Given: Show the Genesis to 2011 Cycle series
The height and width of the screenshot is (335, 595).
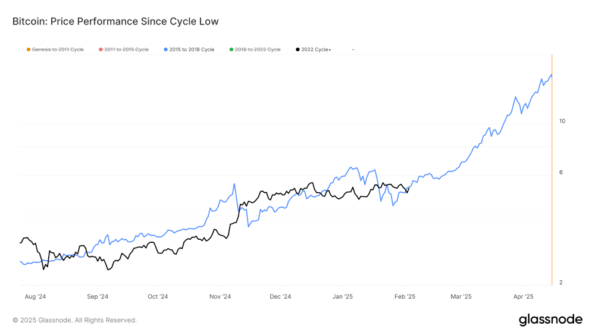Looking at the screenshot, I should 58,49.
